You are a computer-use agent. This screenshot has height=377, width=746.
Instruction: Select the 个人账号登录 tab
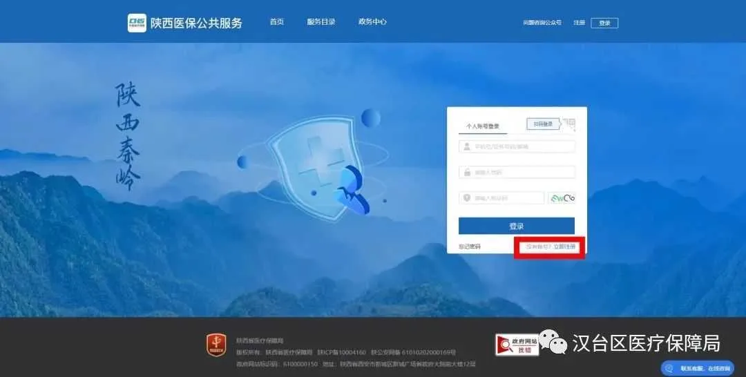(483, 126)
